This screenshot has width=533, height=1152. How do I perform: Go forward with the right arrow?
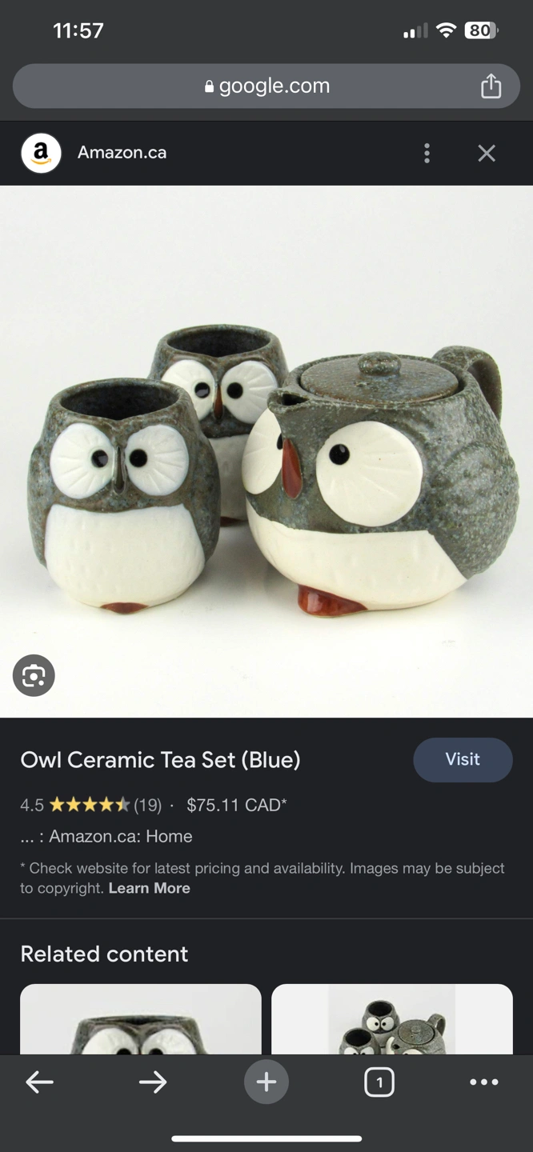pyautogui.click(x=152, y=1082)
